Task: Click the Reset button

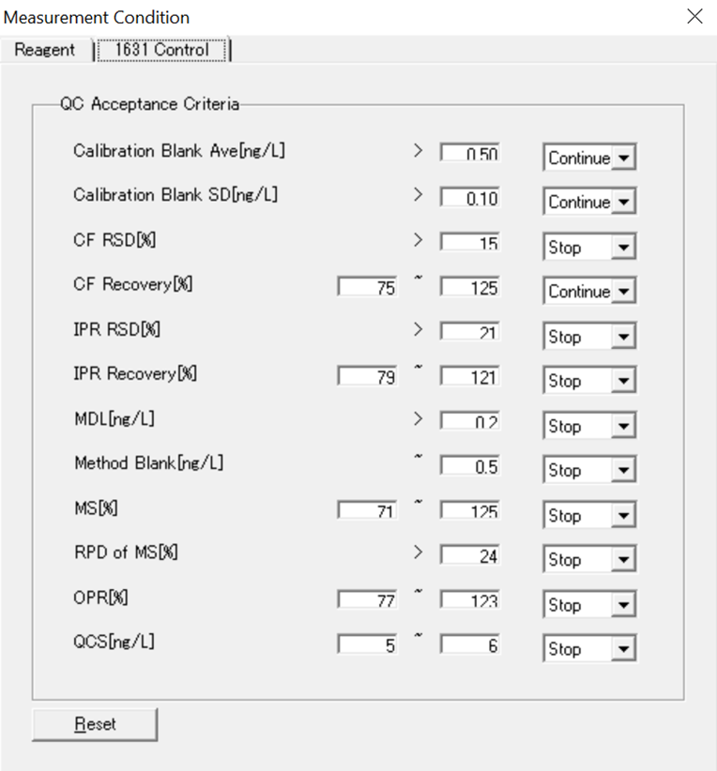Action: pos(95,724)
